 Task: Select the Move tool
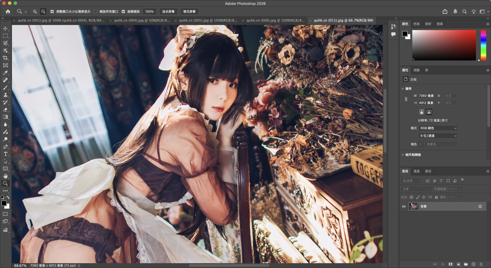pos(6,29)
